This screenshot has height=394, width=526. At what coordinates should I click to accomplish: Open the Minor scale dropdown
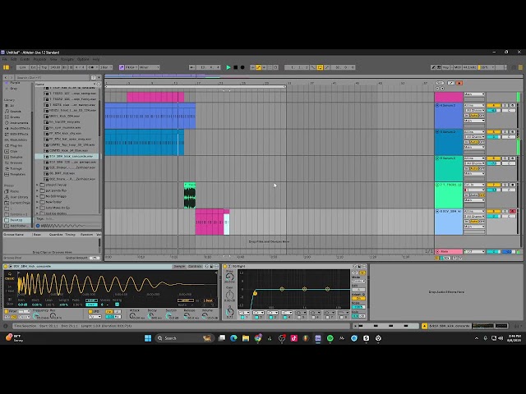(150, 67)
